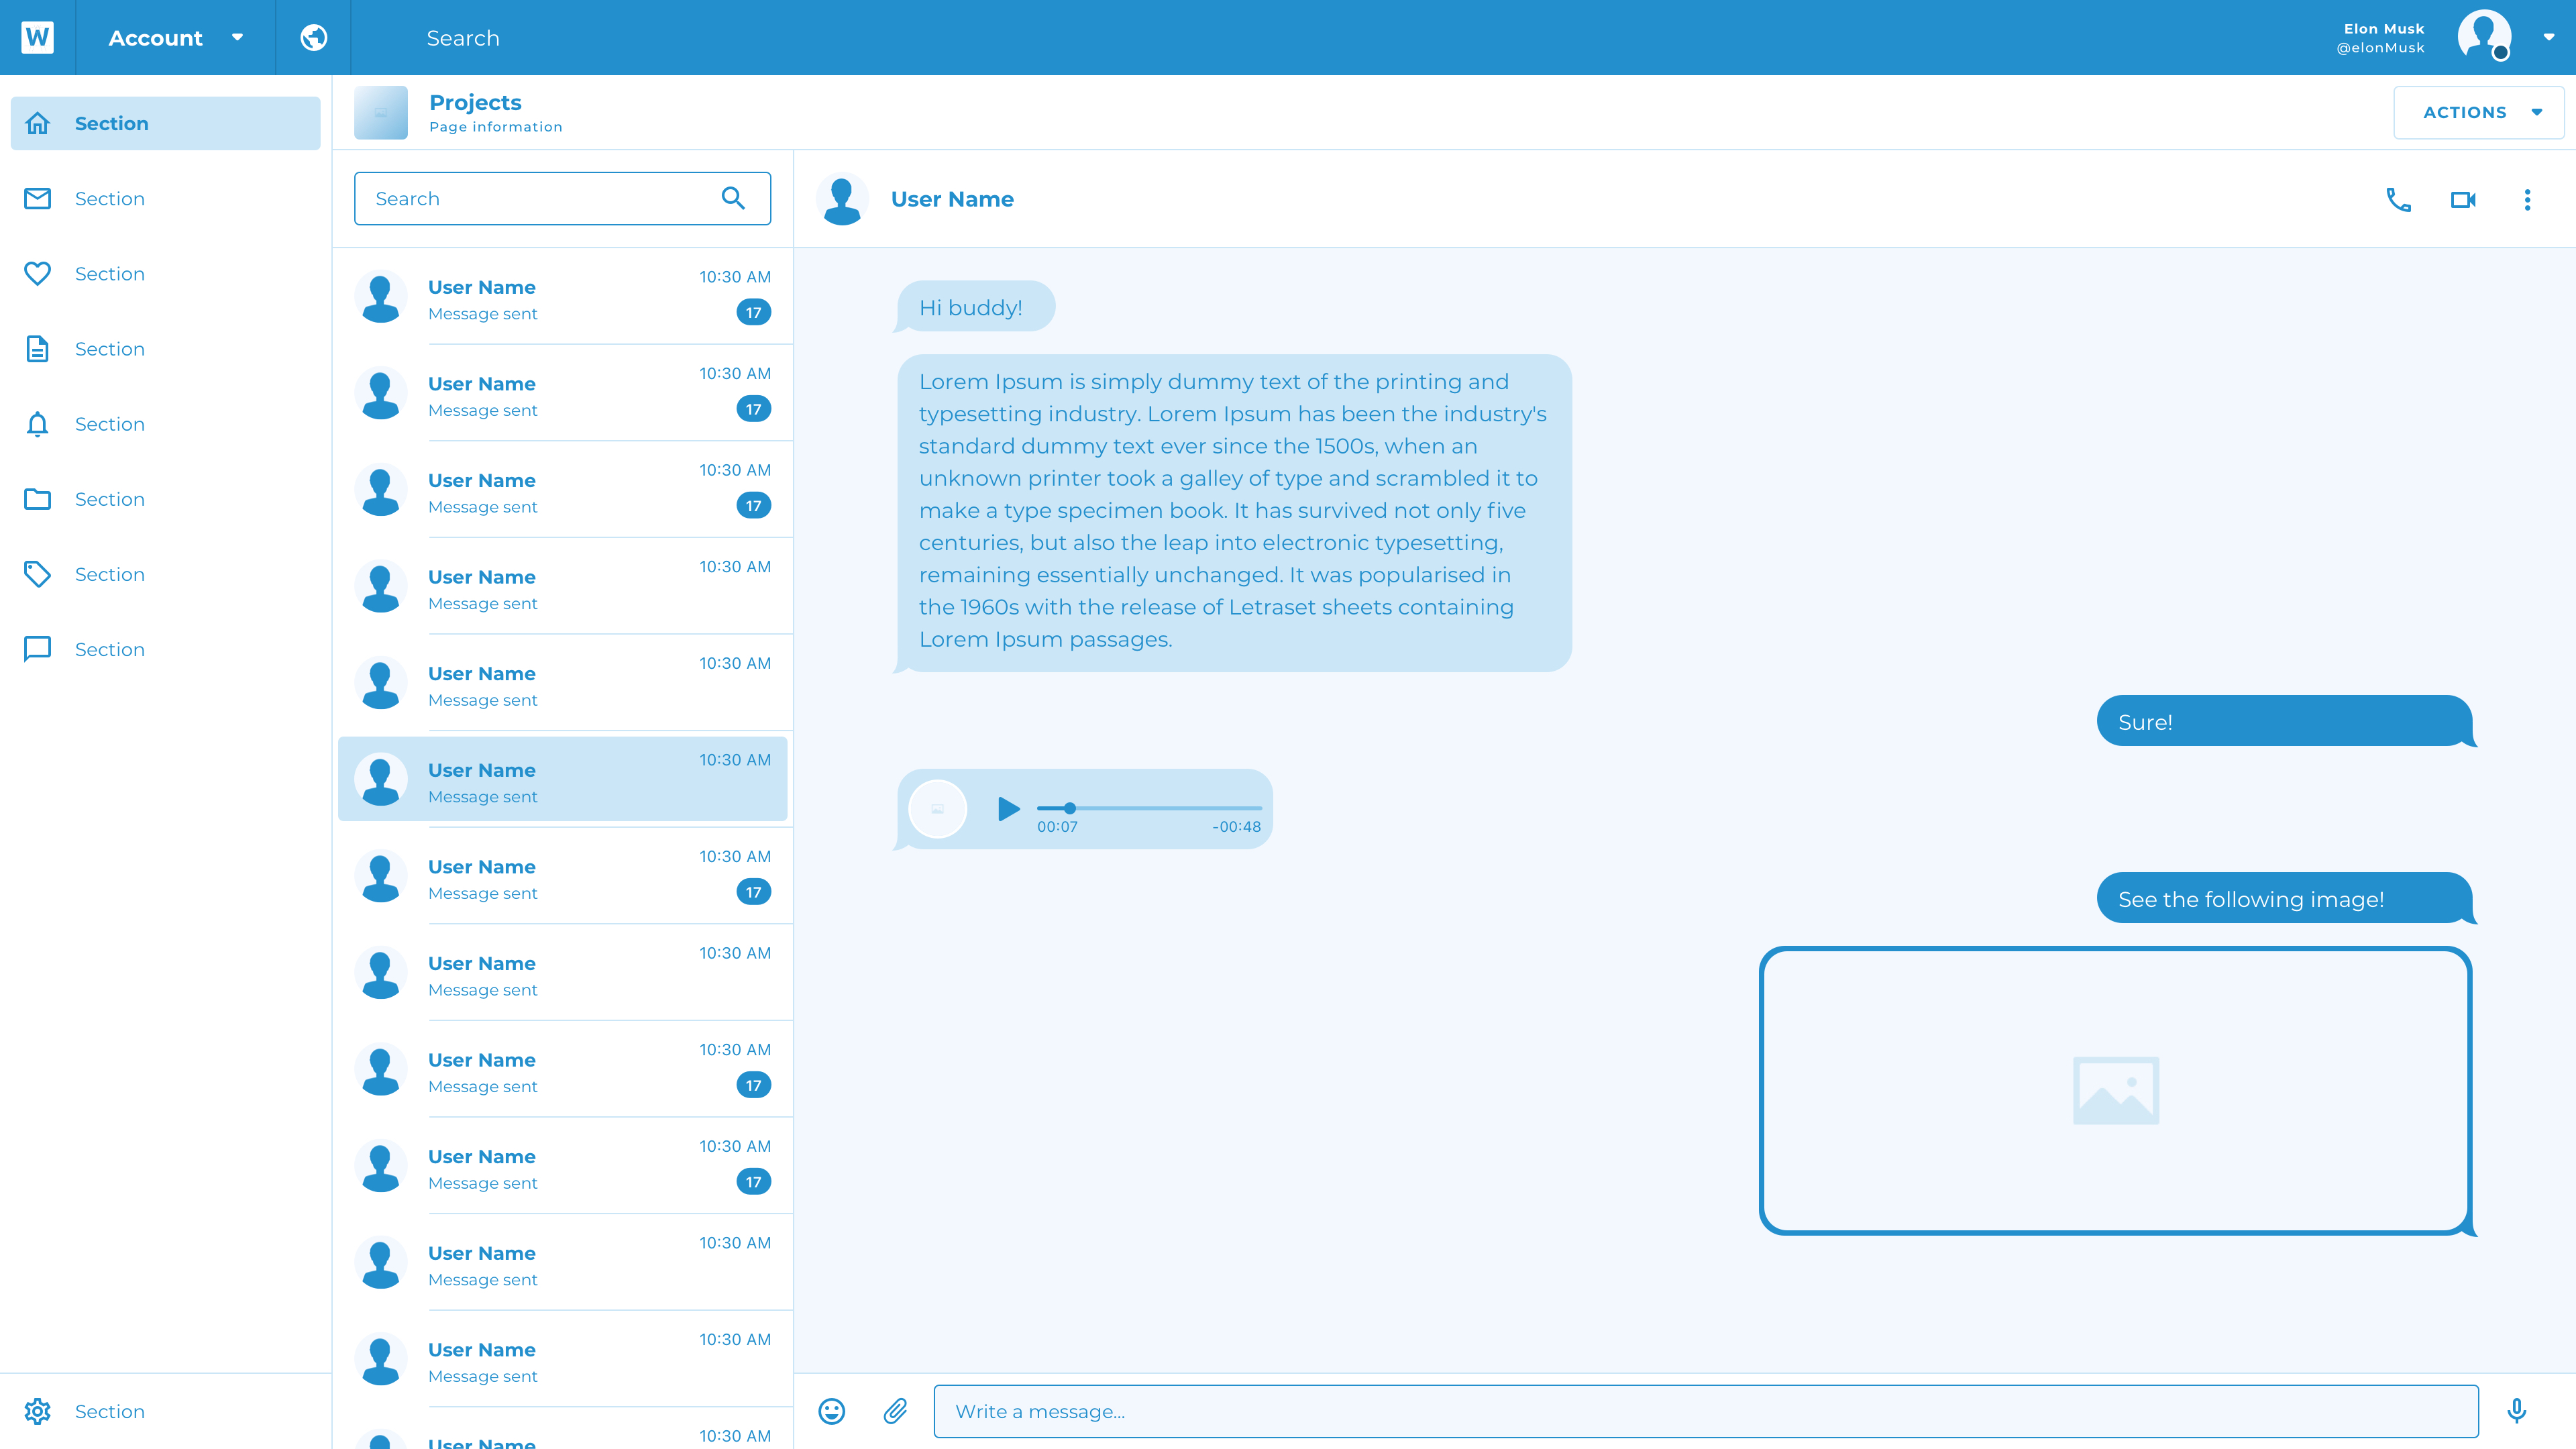Image resolution: width=2576 pixels, height=1449 pixels.
Task: Open the bell notifications section
Action: pos(110,424)
